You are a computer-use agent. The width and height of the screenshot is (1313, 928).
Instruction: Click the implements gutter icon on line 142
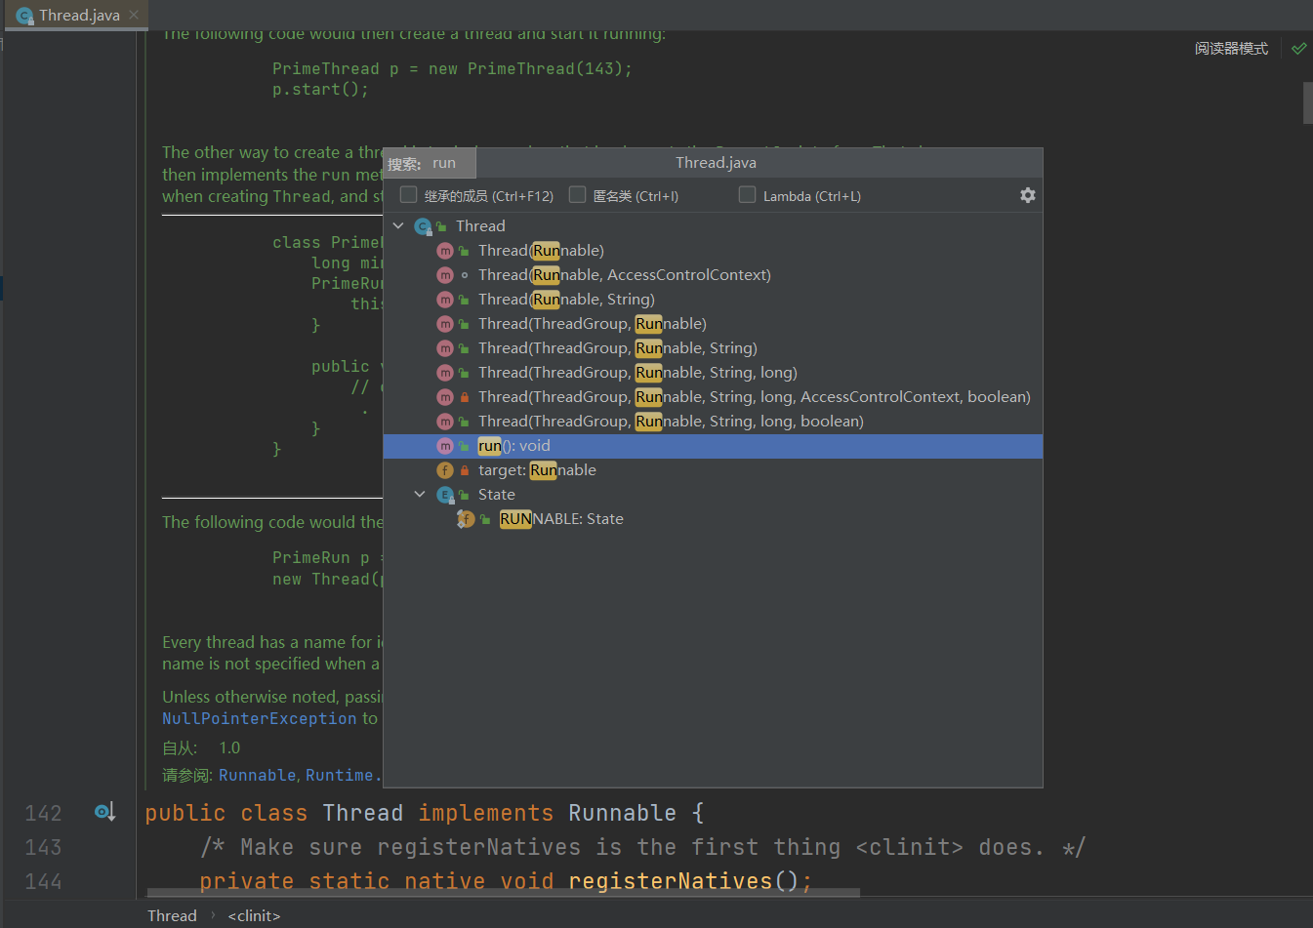(104, 812)
